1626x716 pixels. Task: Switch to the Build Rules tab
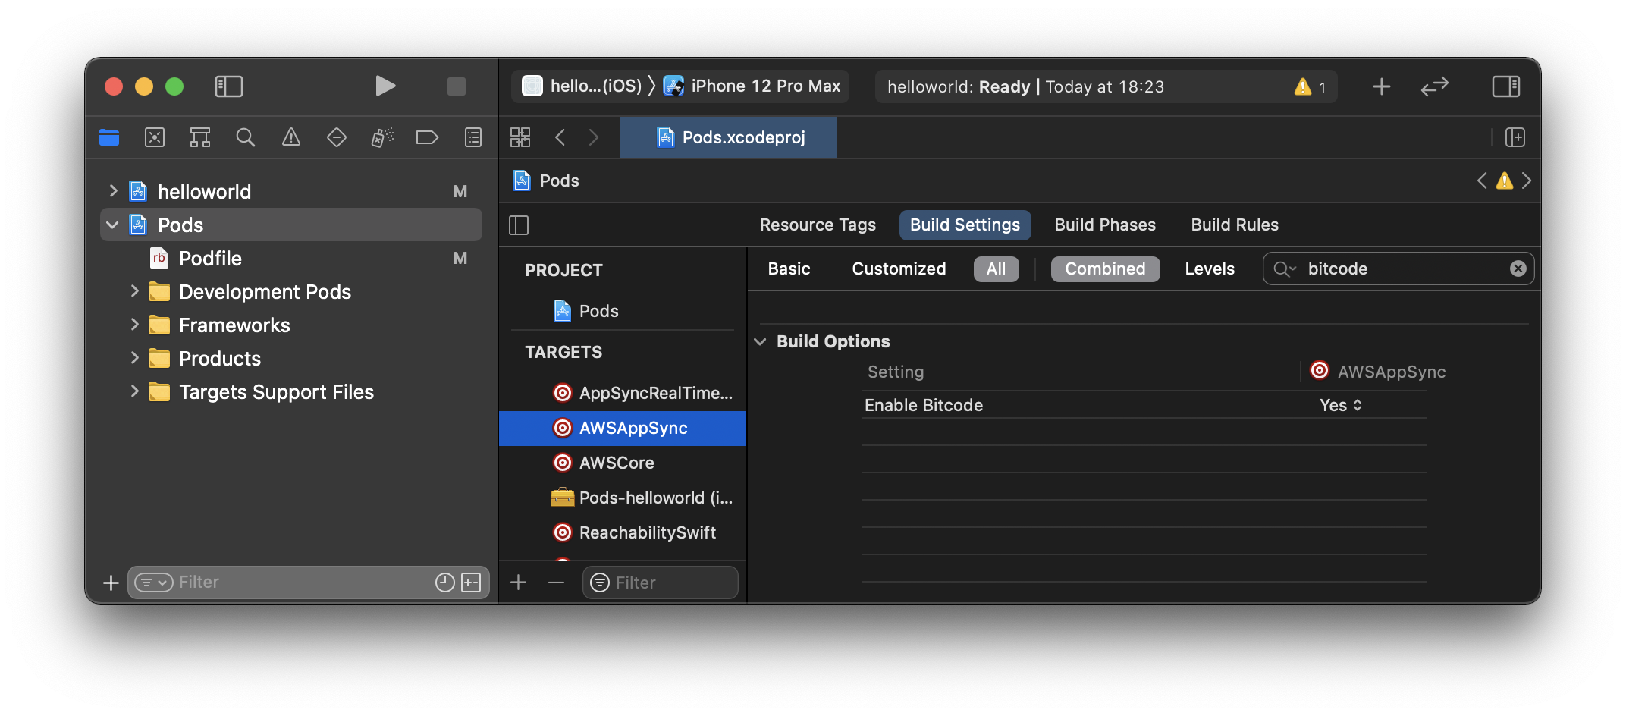coord(1235,225)
